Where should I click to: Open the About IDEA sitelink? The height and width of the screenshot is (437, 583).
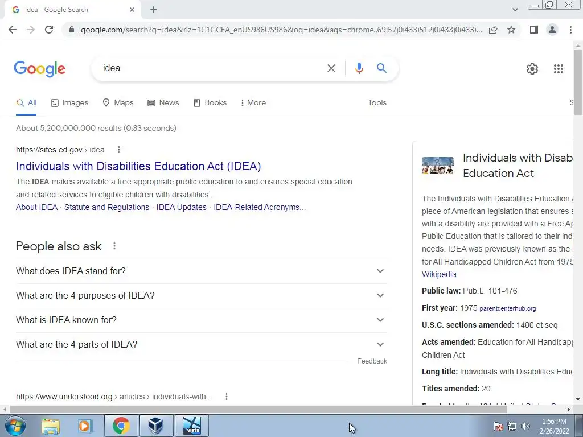pyautogui.click(x=36, y=207)
